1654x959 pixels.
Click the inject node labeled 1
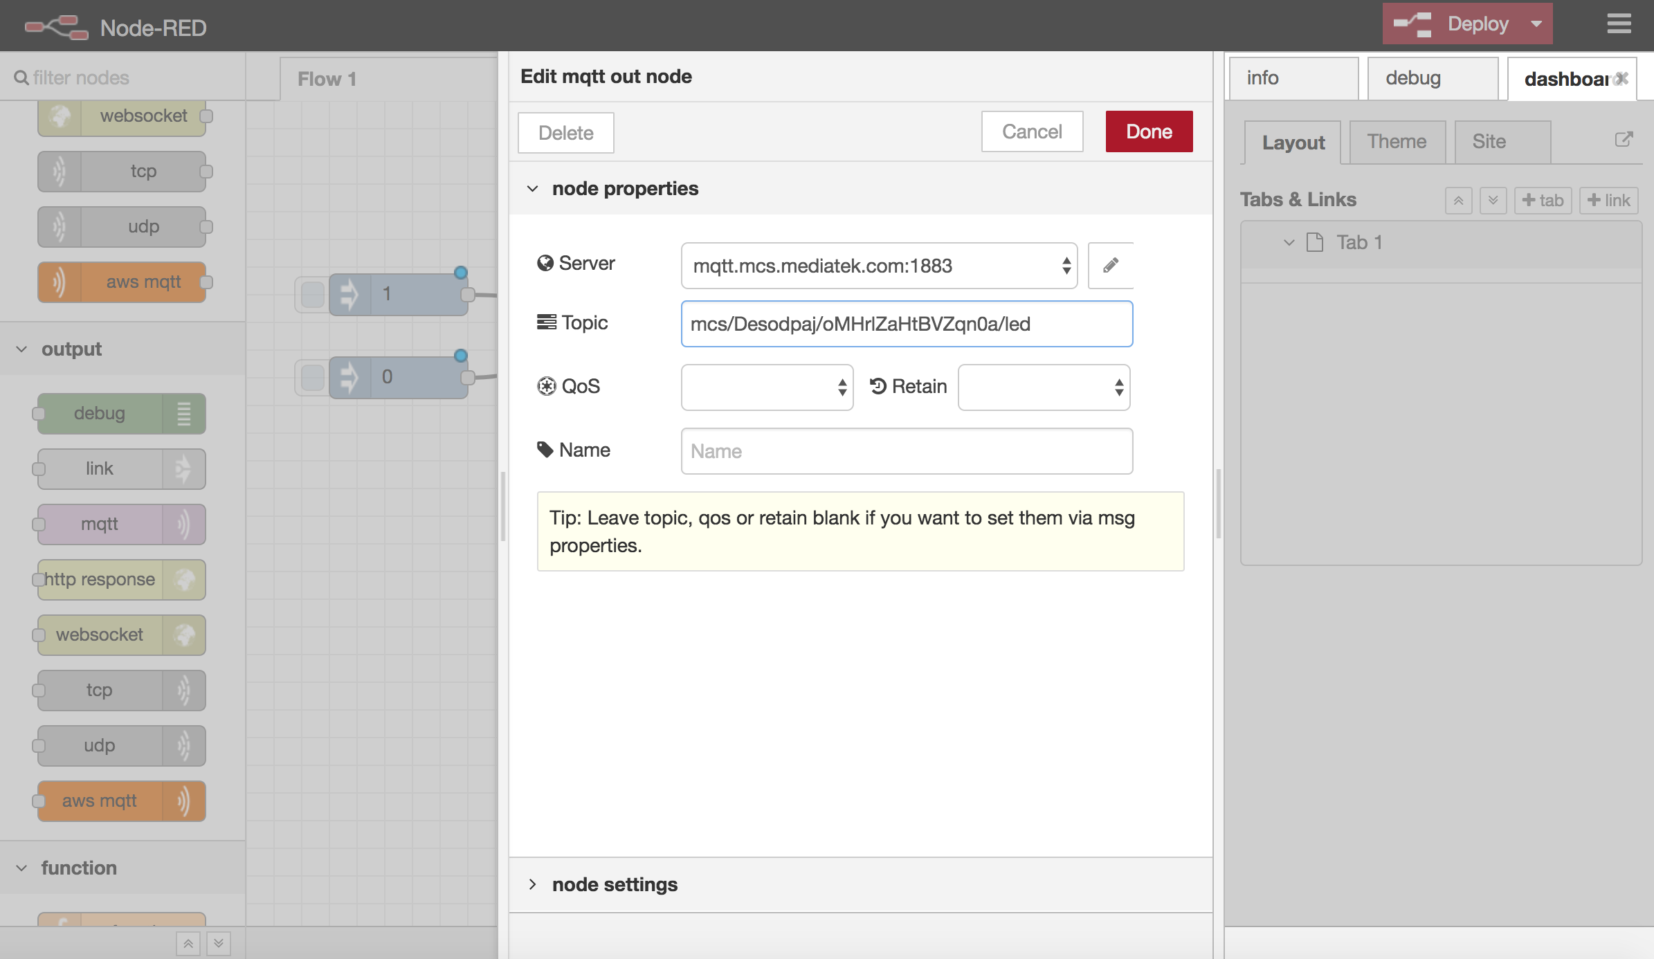(x=399, y=295)
